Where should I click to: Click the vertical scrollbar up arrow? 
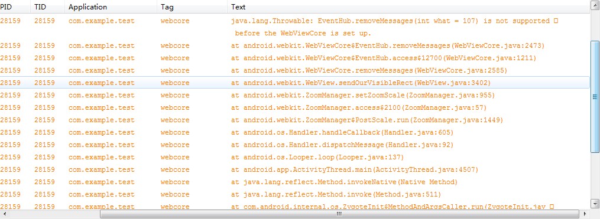pos(595,5)
